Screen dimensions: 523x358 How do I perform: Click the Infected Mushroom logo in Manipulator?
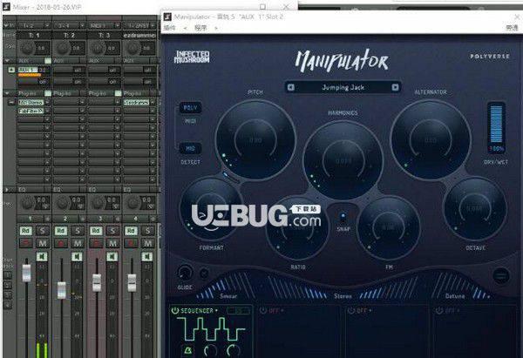click(192, 57)
